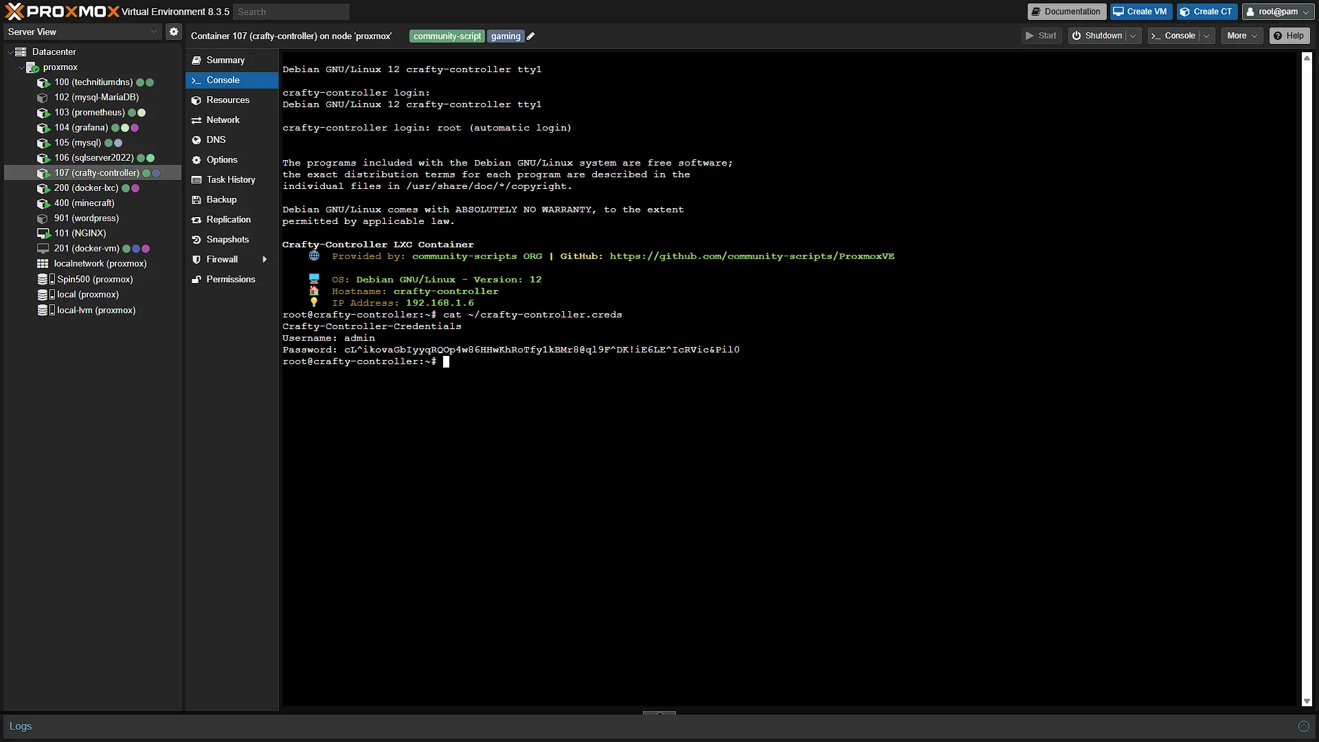Select container 200 (docker-lxc)
1319x742 pixels.
(86, 188)
